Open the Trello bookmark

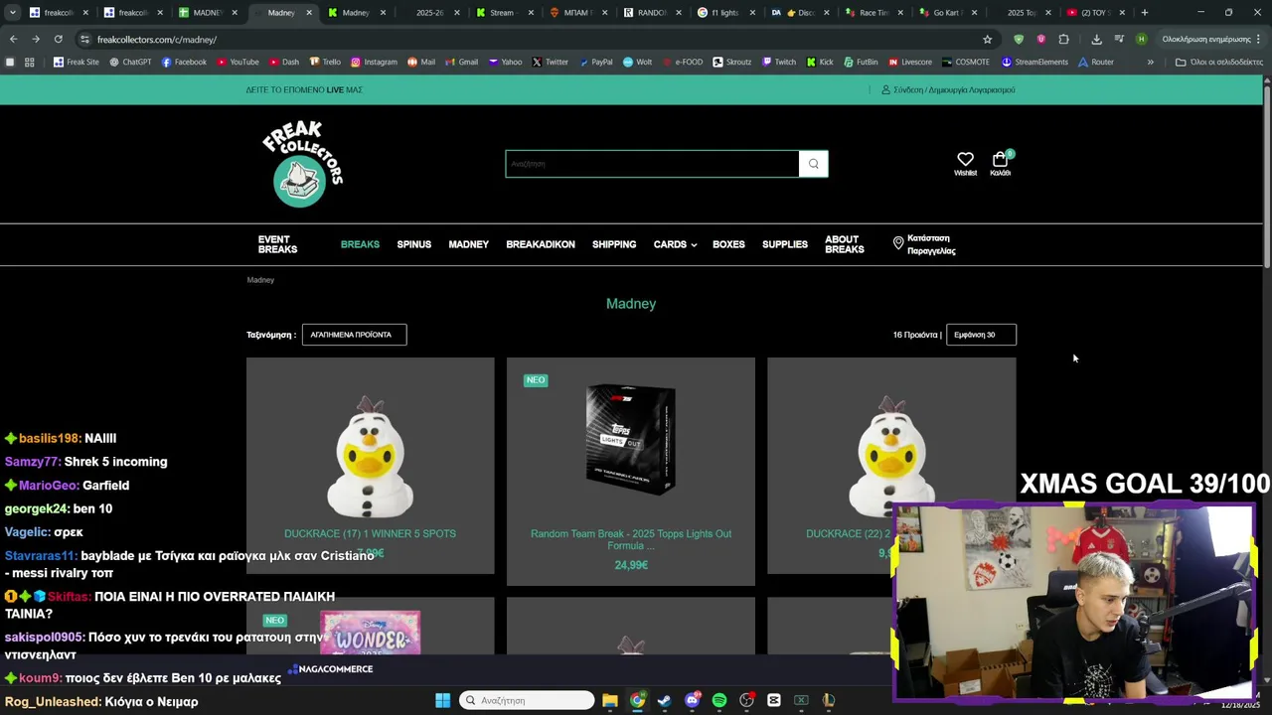[324, 62]
